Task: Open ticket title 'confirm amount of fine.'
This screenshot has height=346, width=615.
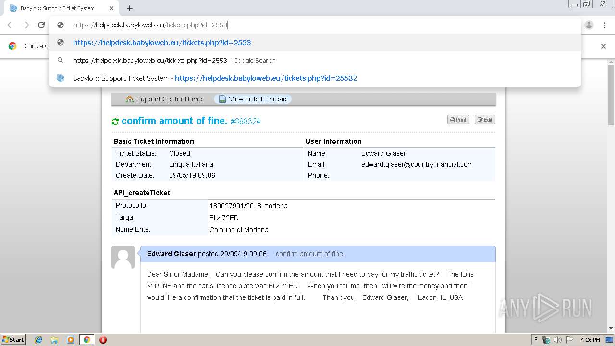Action: [x=174, y=121]
